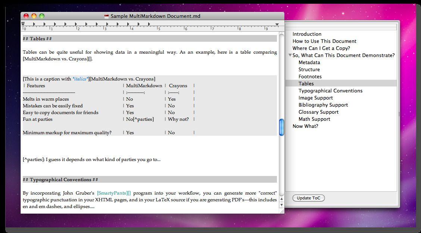Click the '## Tables ##' heading line
The height and width of the screenshot is (233, 421).
tap(150, 39)
